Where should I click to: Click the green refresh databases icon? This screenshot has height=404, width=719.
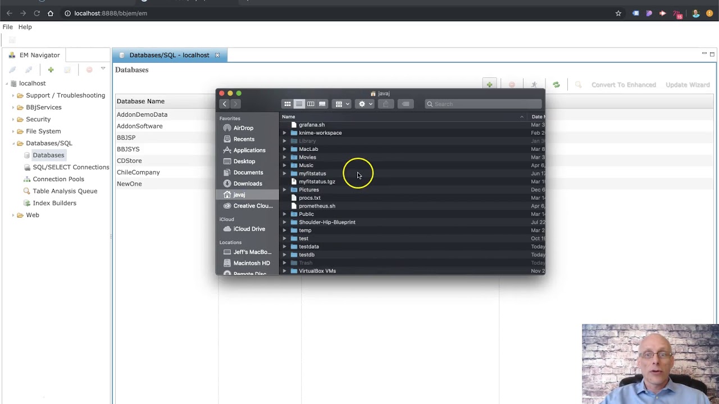[556, 85]
